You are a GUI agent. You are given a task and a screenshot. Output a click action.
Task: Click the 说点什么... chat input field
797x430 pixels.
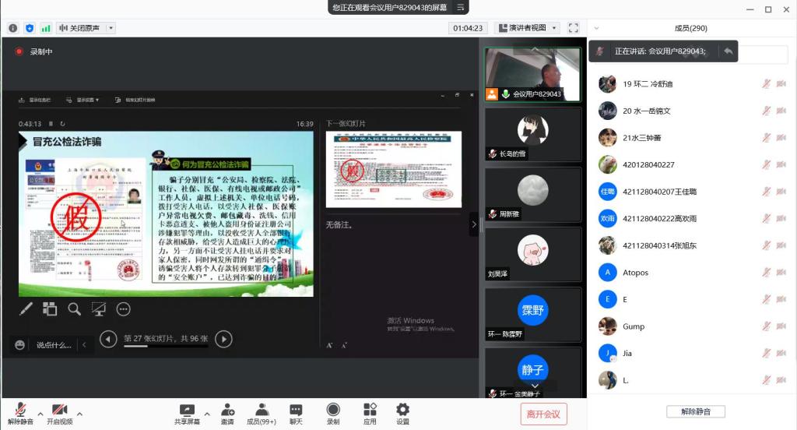point(54,344)
